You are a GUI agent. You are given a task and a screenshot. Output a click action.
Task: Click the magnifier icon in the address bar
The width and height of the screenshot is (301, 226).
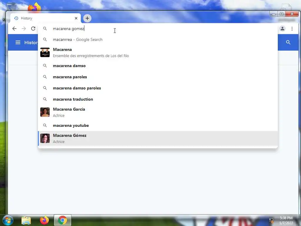click(45, 29)
